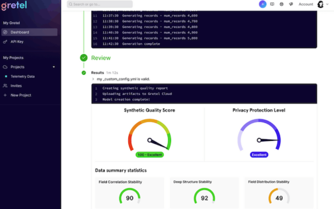Screen dimensions: 334x209
Task: Click the Field Distribution Stability card
Action: point(279,193)
